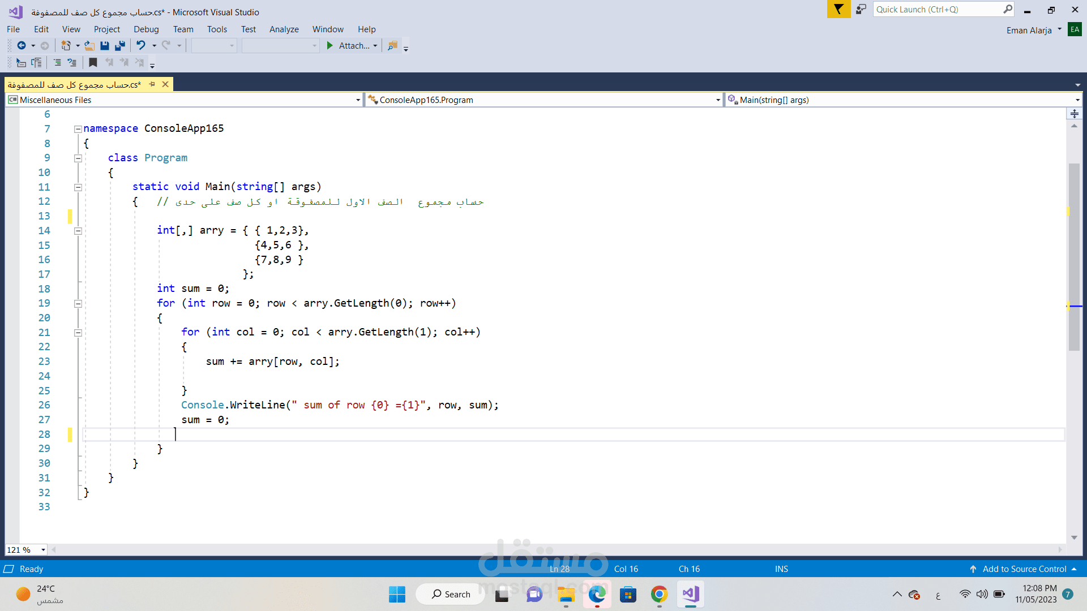Close the open .cs document tab

pyautogui.click(x=165, y=84)
